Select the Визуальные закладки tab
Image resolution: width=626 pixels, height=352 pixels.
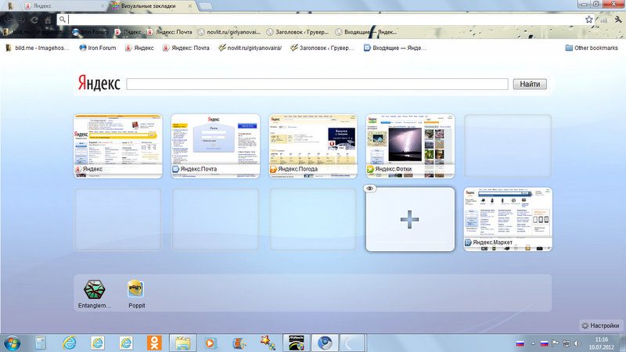[152, 6]
